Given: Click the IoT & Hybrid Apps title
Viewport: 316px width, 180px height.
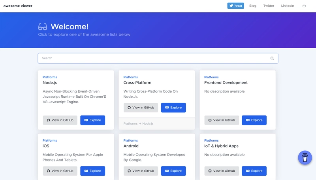Looking at the screenshot, I should [221, 146].
